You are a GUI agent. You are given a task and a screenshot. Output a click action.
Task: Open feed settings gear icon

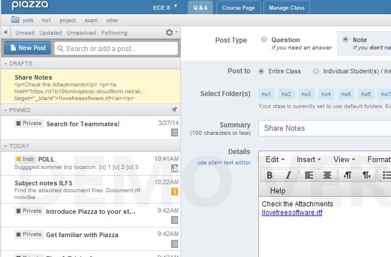[169, 32]
